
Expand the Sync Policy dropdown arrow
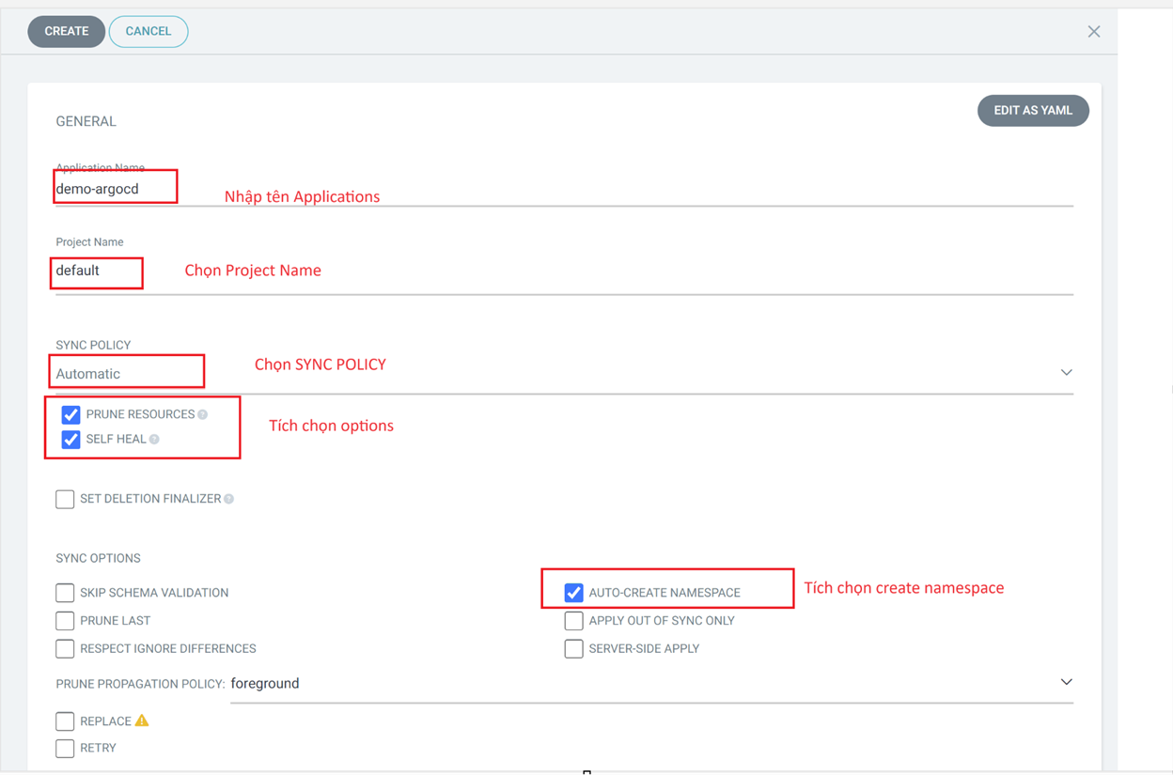click(x=1066, y=373)
